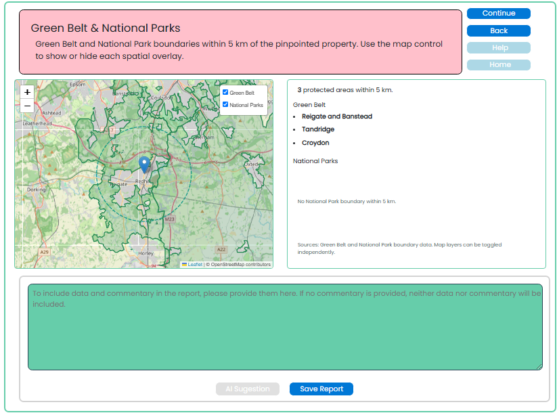This screenshot has height=413, width=557.
Task: Open the Leaflet attribution link
Action: [x=195, y=265]
